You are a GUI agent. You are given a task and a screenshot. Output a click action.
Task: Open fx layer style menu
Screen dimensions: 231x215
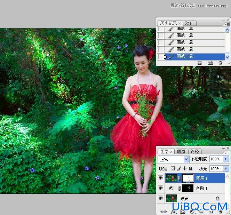(x=173, y=212)
